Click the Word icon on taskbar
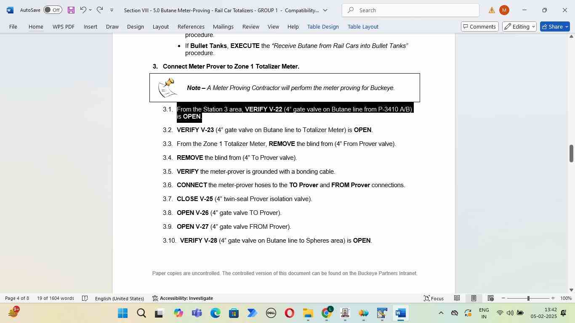 [x=401, y=313]
